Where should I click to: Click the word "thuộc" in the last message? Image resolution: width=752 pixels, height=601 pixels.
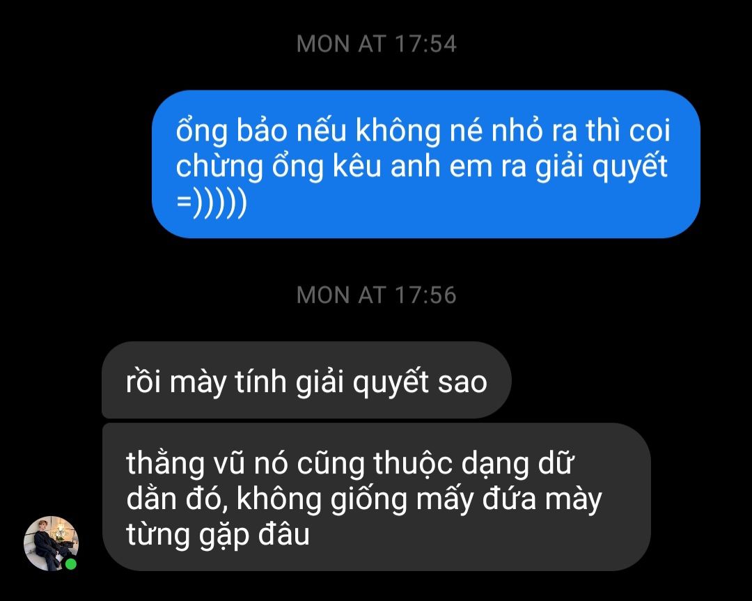coord(413,465)
